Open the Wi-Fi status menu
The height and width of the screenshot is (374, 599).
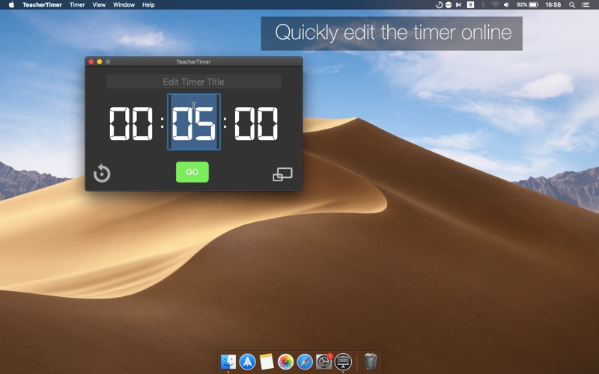tap(495, 5)
